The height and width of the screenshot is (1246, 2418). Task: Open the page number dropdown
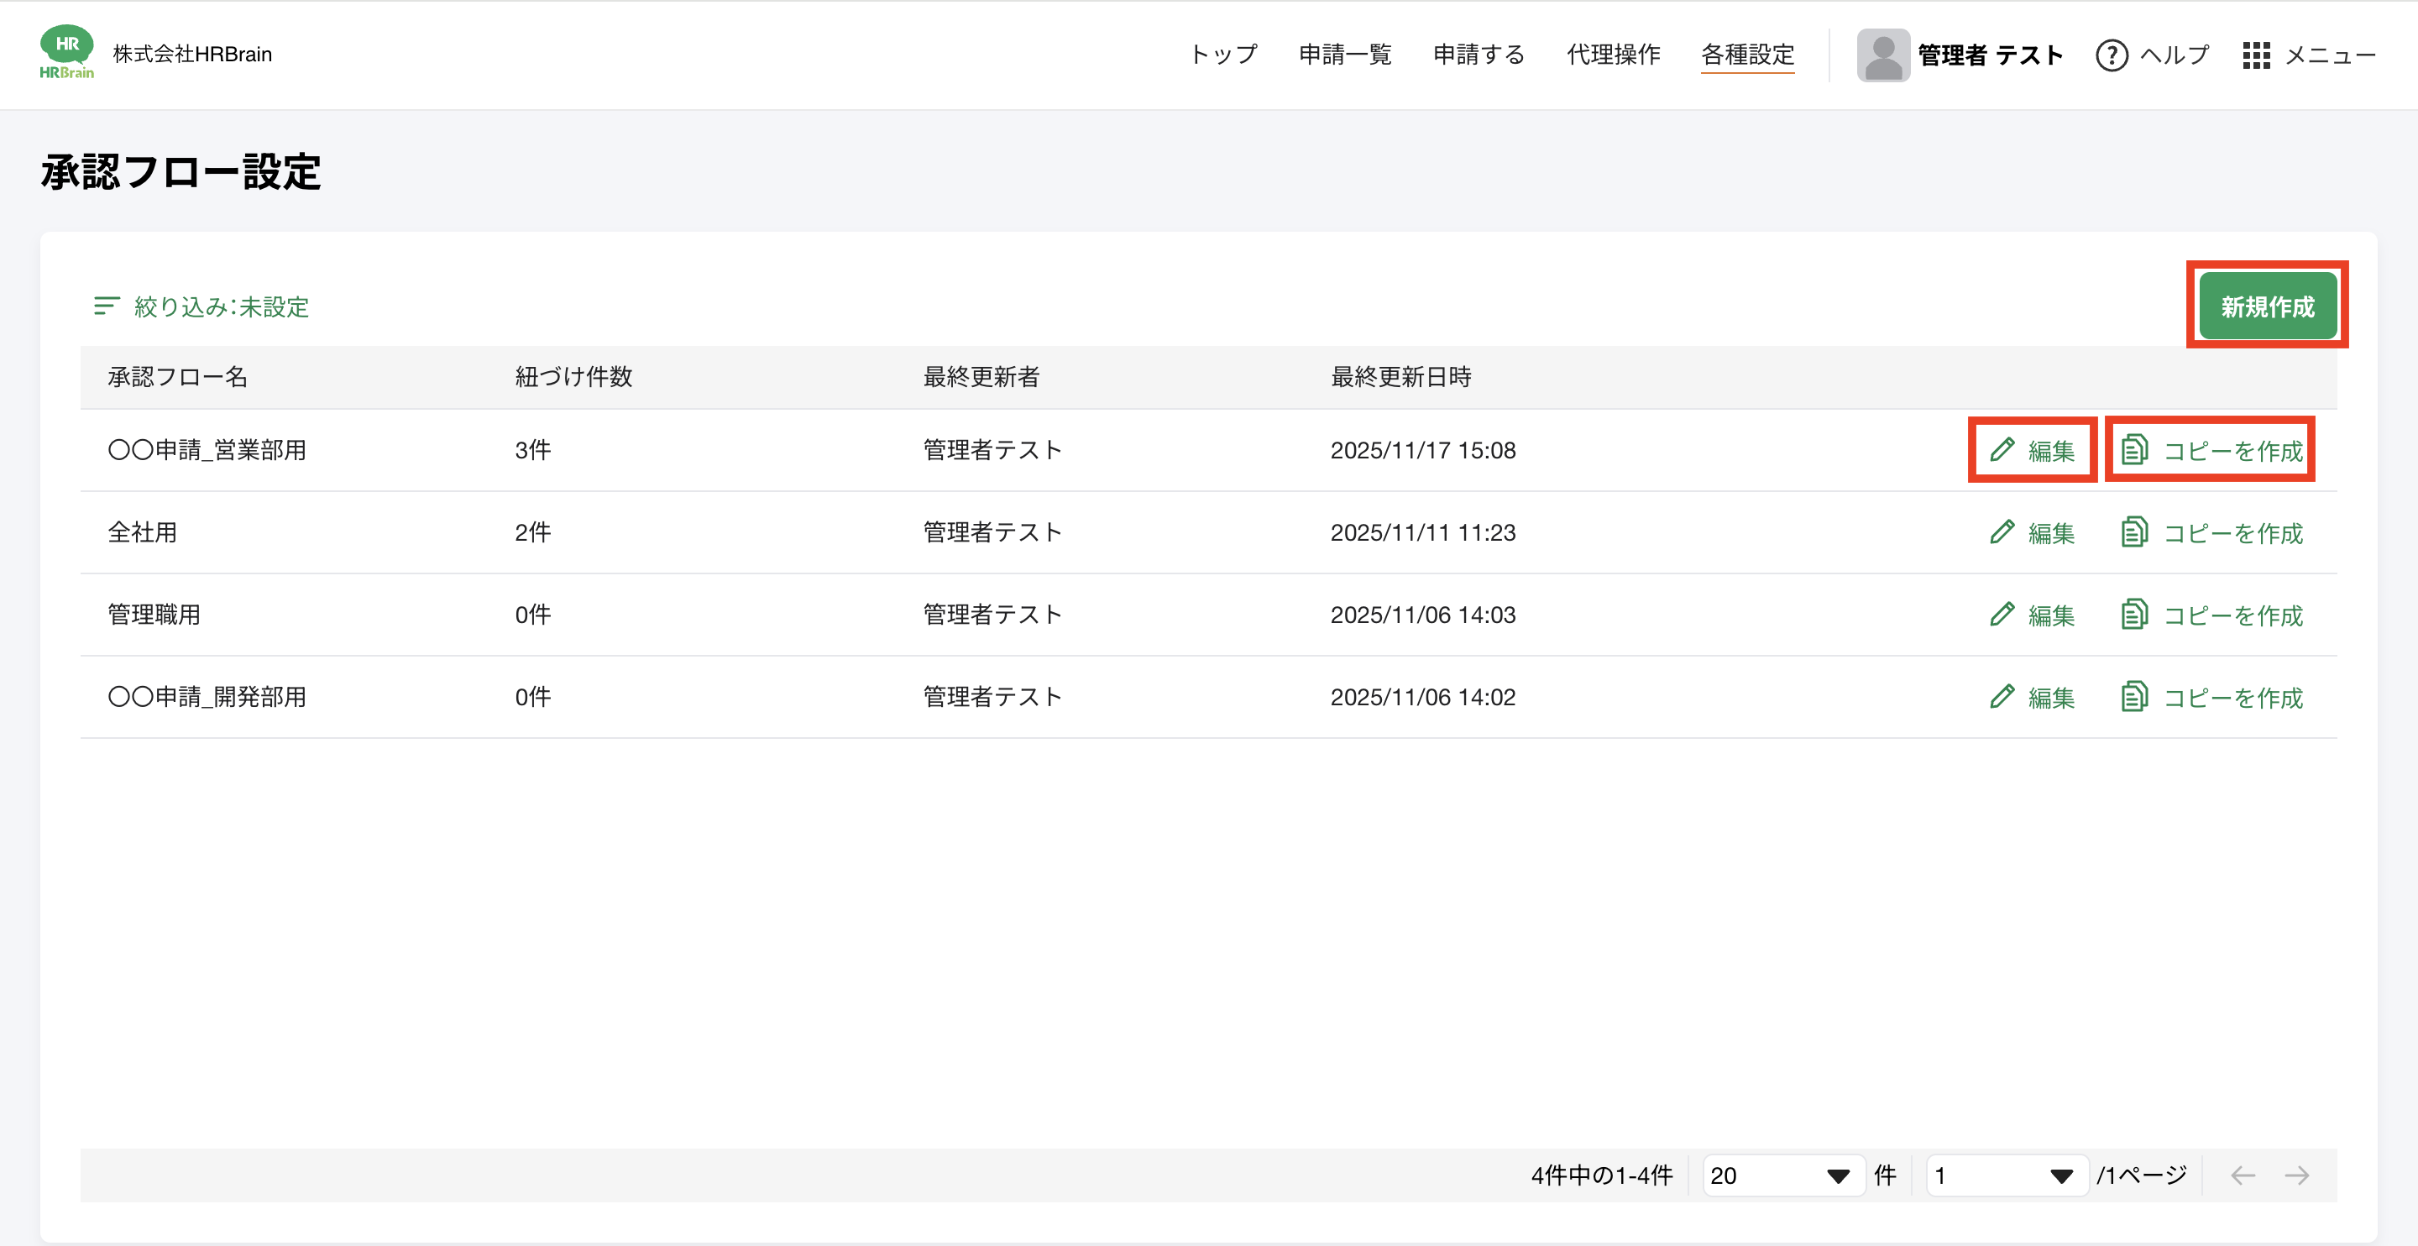click(2005, 1175)
